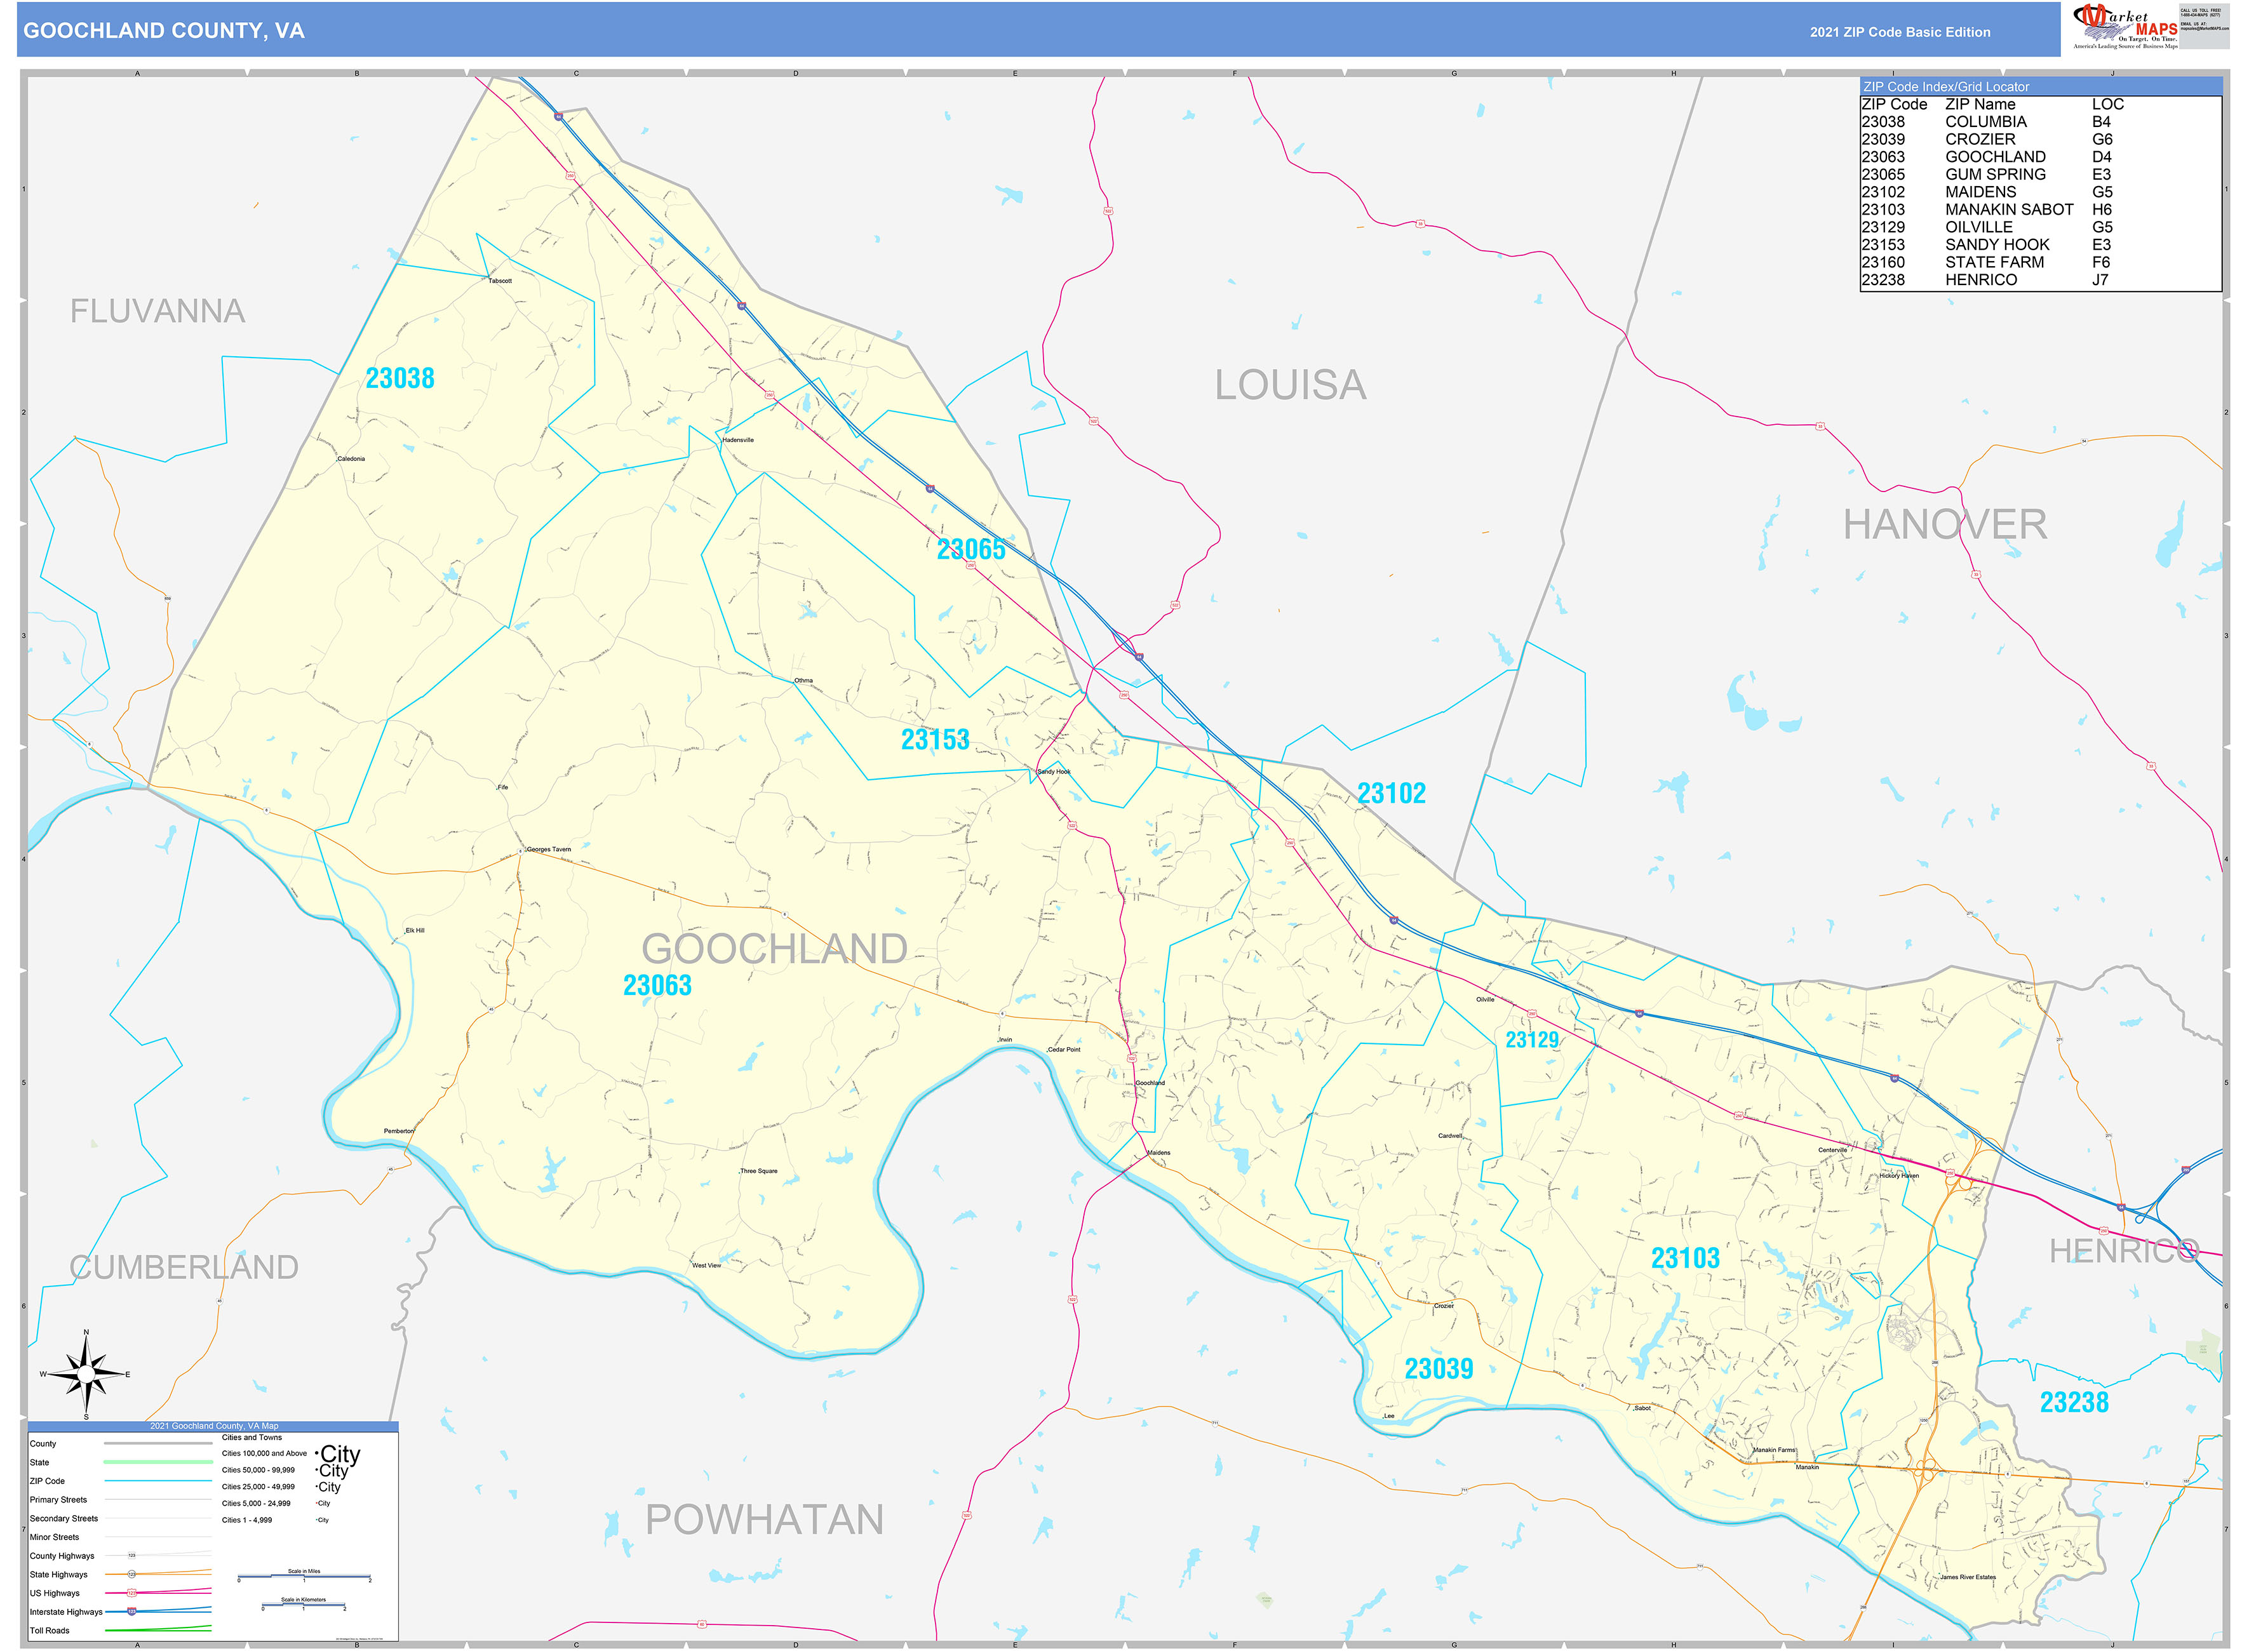Select the Minor Streets legend entry
This screenshot has height=1651, width=2249.
tap(55, 1536)
